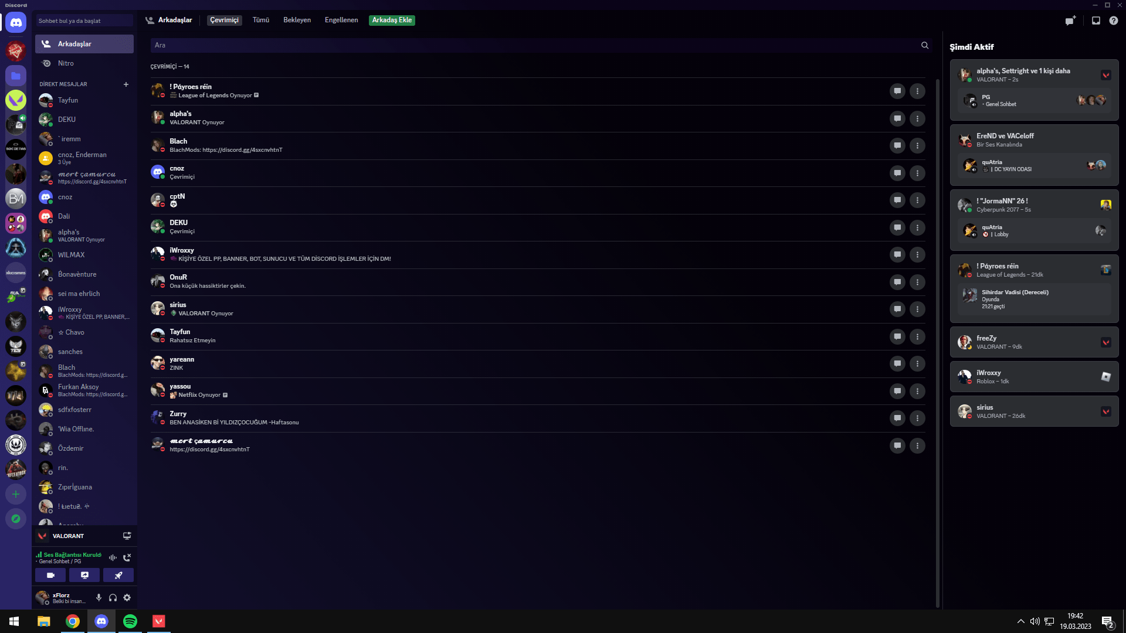Image resolution: width=1126 pixels, height=633 pixels.
Task: Show hidden system tray icons
Action: (1021, 621)
